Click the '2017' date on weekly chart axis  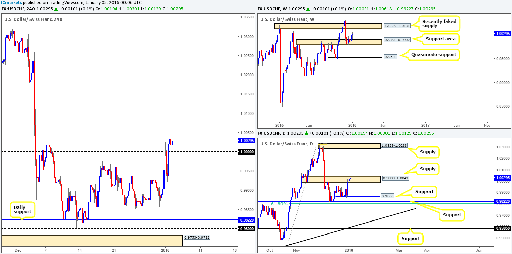[x=426, y=125]
